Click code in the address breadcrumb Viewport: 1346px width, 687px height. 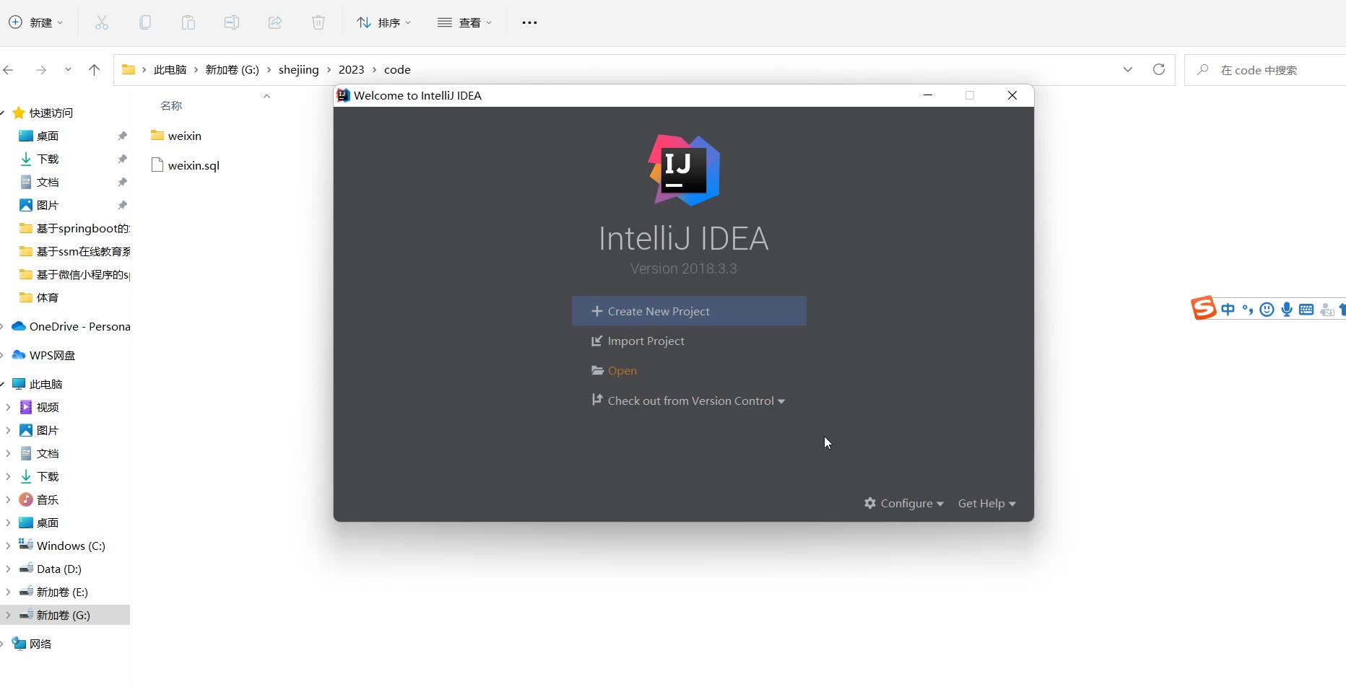[x=397, y=70]
